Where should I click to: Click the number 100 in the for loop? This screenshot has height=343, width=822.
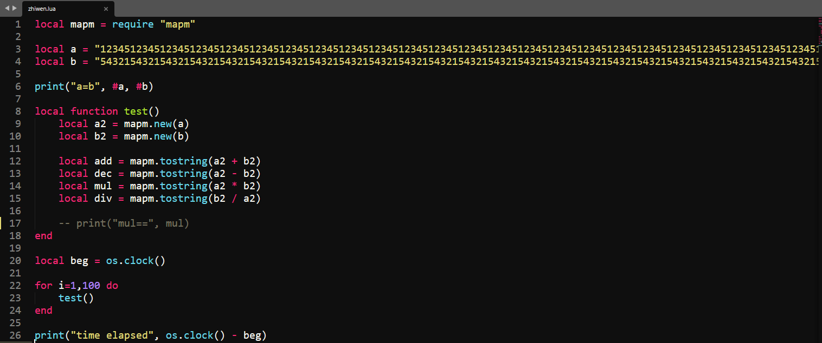pos(91,285)
